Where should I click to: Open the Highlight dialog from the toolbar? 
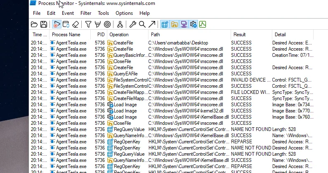[98, 24]
